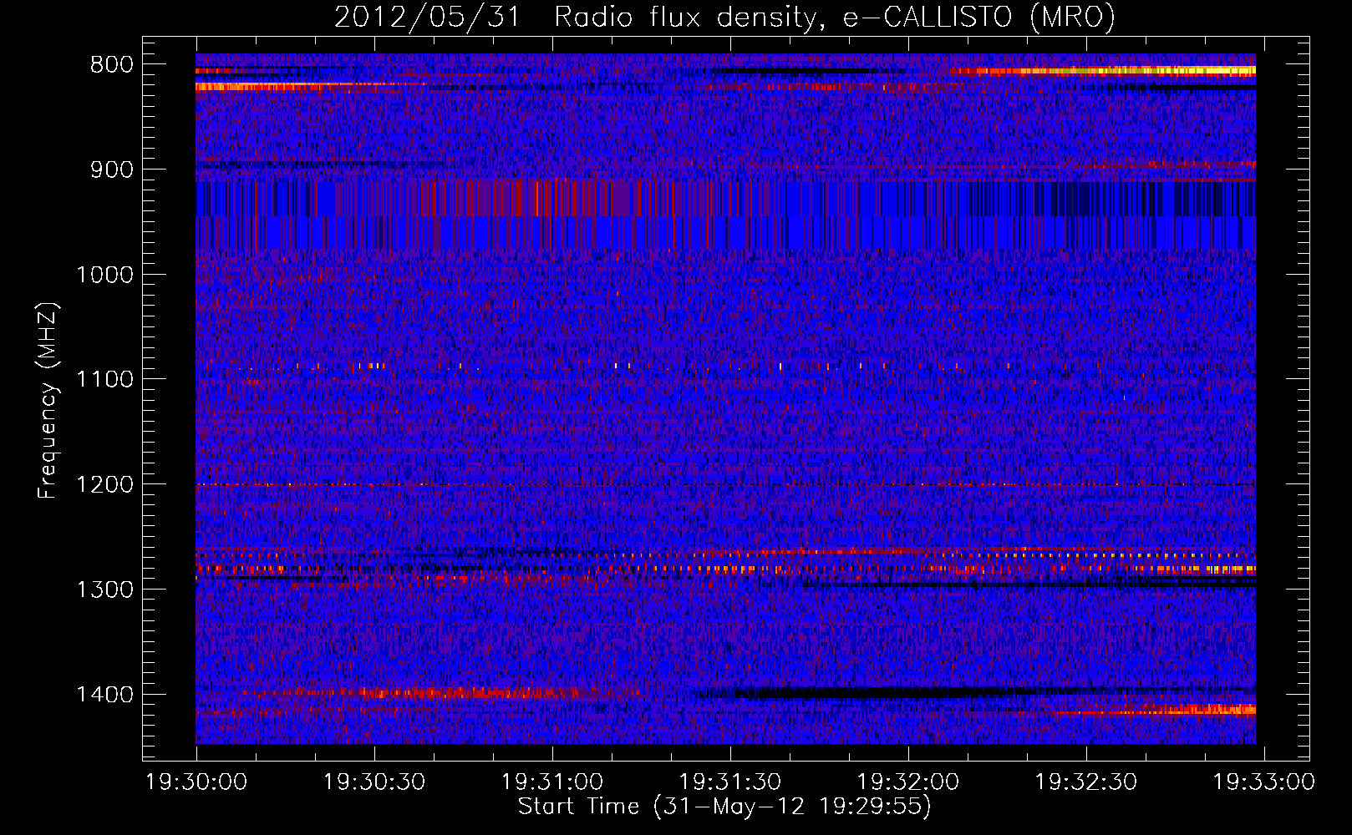Screen dimensions: 1352x835
Task: Click the 1200 frequency tick label
Action: pyautogui.click(x=105, y=485)
